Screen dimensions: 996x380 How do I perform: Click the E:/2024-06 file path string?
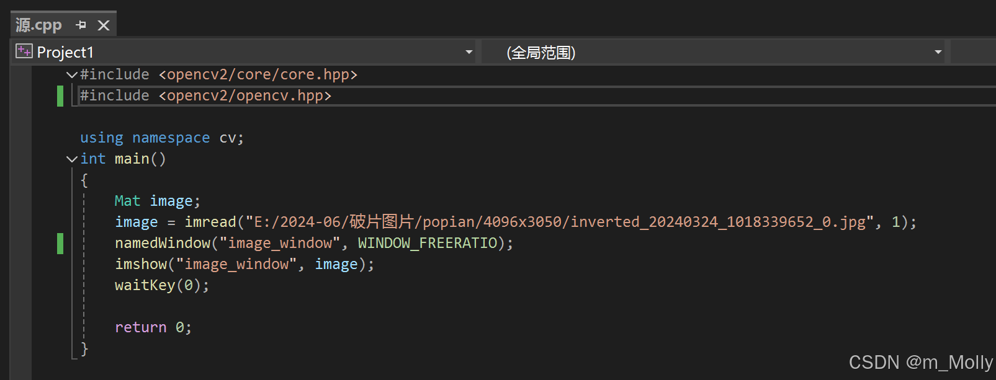(x=560, y=222)
